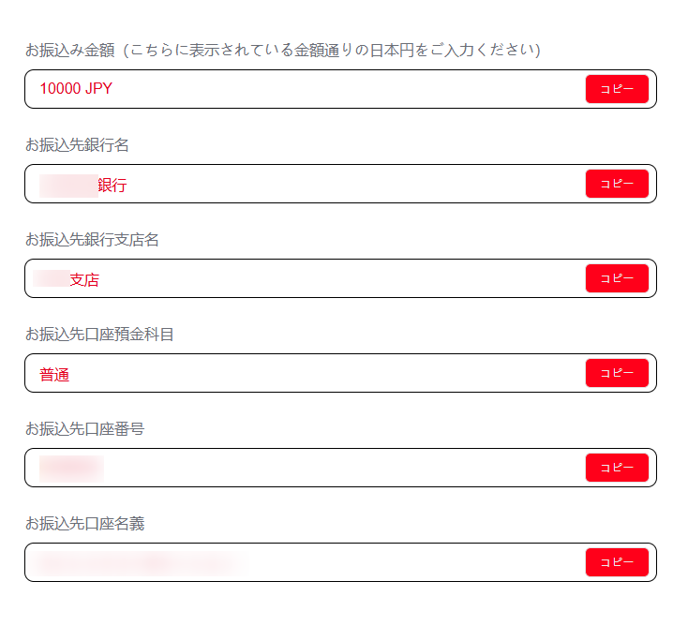Copy the bank branch name (支店)
The height and width of the screenshot is (641, 688).
(x=617, y=278)
